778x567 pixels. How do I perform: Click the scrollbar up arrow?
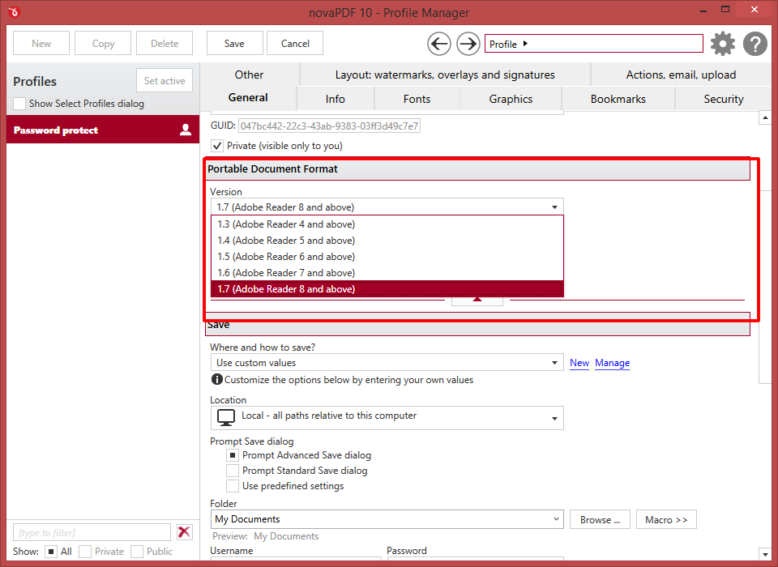tap(764, 118)
